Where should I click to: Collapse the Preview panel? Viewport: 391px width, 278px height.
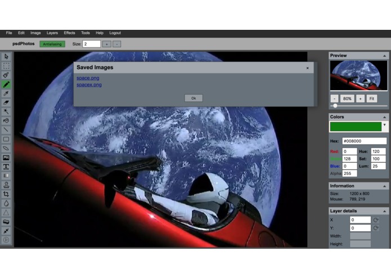coord(384,56)
